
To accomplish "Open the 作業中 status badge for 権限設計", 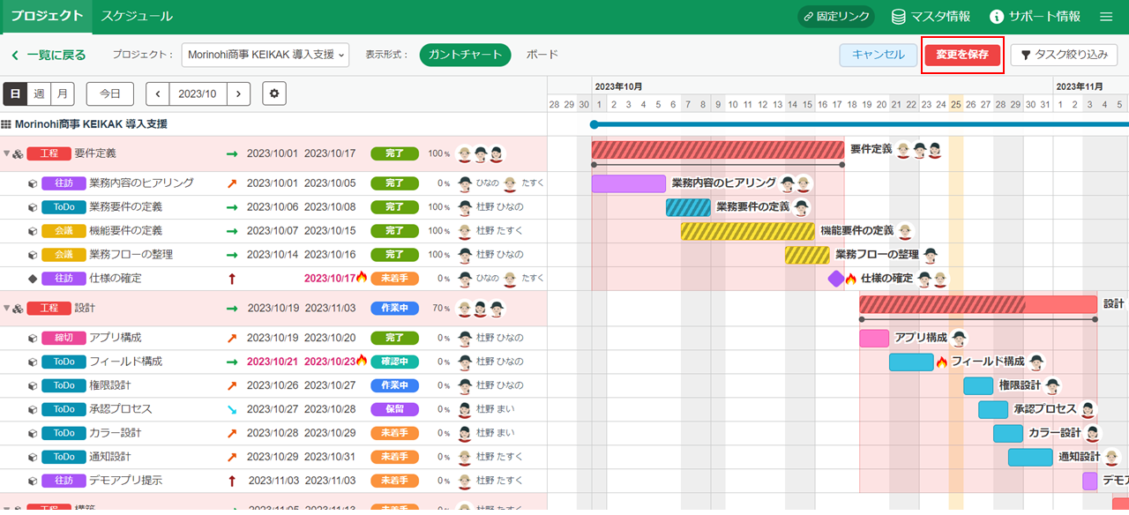I will point(394,385).
